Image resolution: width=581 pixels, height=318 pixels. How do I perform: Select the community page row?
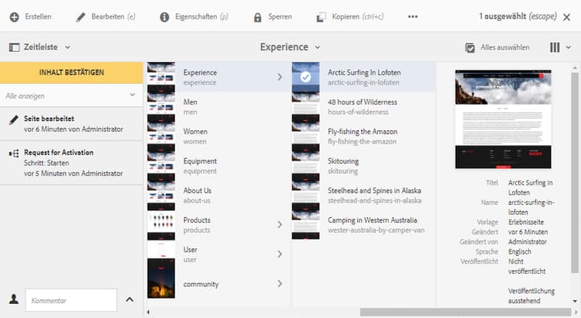219,284
